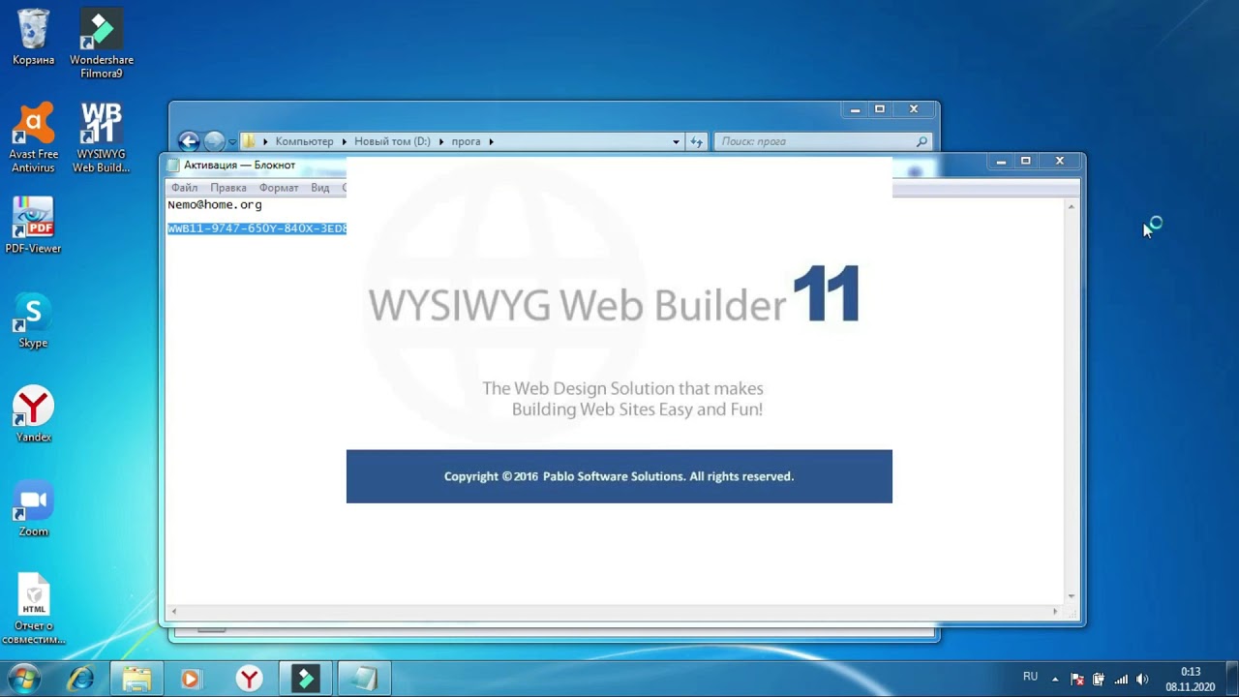Go back in the Explorer window

[x=189, y=141]
